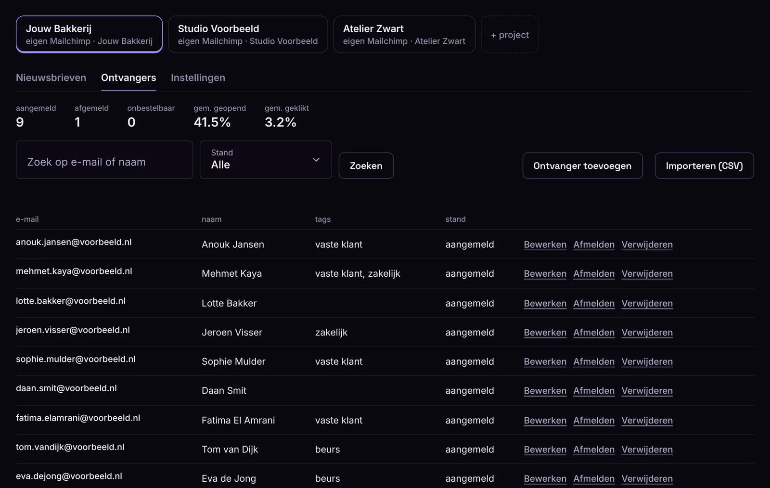Screen dimensions: 770x488
Task: Click Bewerken for Daan Smit
Action: coord(545,390)
